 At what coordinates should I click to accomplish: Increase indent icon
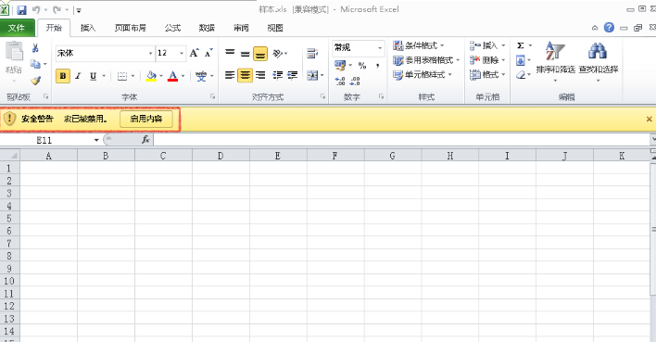tap(293, 75)
